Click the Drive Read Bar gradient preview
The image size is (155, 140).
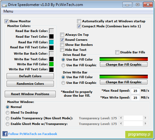124,59
